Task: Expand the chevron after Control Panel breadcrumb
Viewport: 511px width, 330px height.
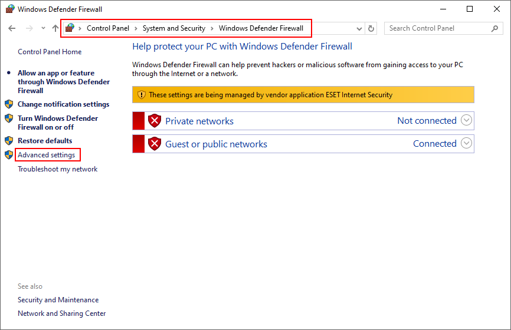Action: tap(136, 29)
